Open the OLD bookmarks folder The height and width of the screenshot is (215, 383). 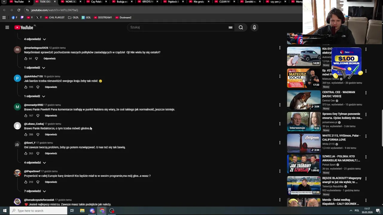point(73,18)
